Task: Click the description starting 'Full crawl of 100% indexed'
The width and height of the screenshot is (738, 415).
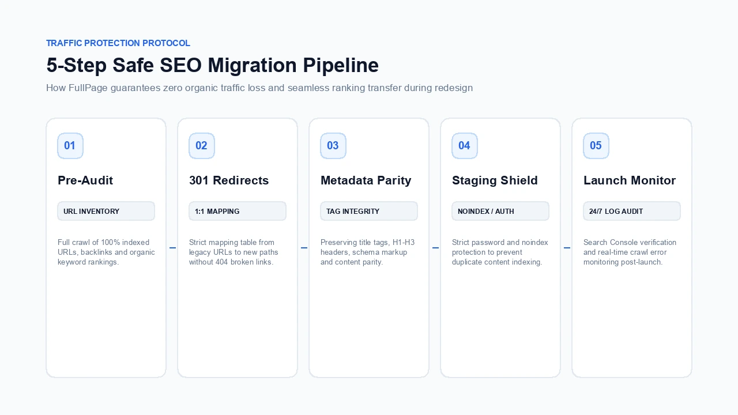Action: point(106,252)
